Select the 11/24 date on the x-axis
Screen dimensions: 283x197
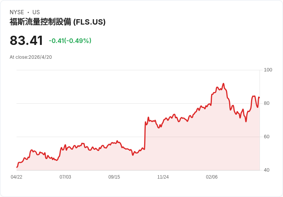[163, 177]
